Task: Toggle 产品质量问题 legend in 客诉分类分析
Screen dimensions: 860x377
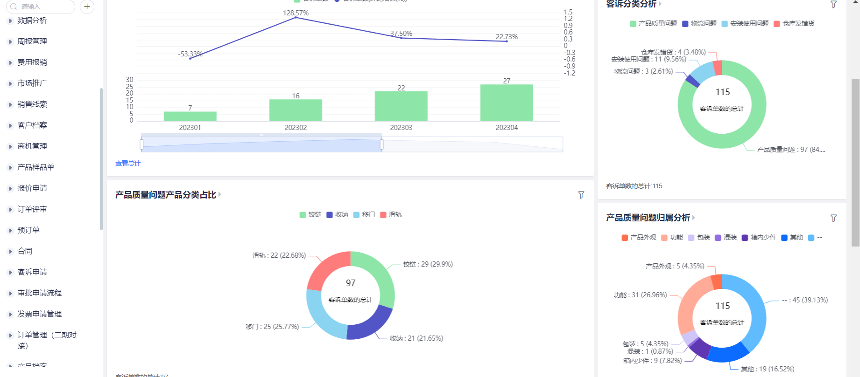Action: [653, 24]
